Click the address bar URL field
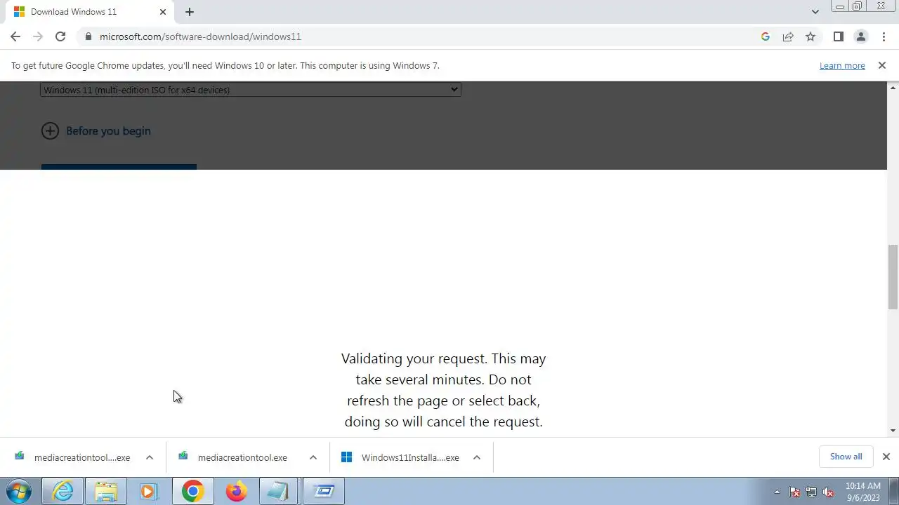 click(421, 36)
